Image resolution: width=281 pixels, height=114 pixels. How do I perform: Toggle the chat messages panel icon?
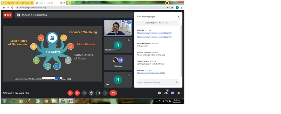click(x=172, y=93)
